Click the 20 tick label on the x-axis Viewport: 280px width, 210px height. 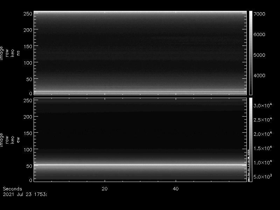(104, 189)
